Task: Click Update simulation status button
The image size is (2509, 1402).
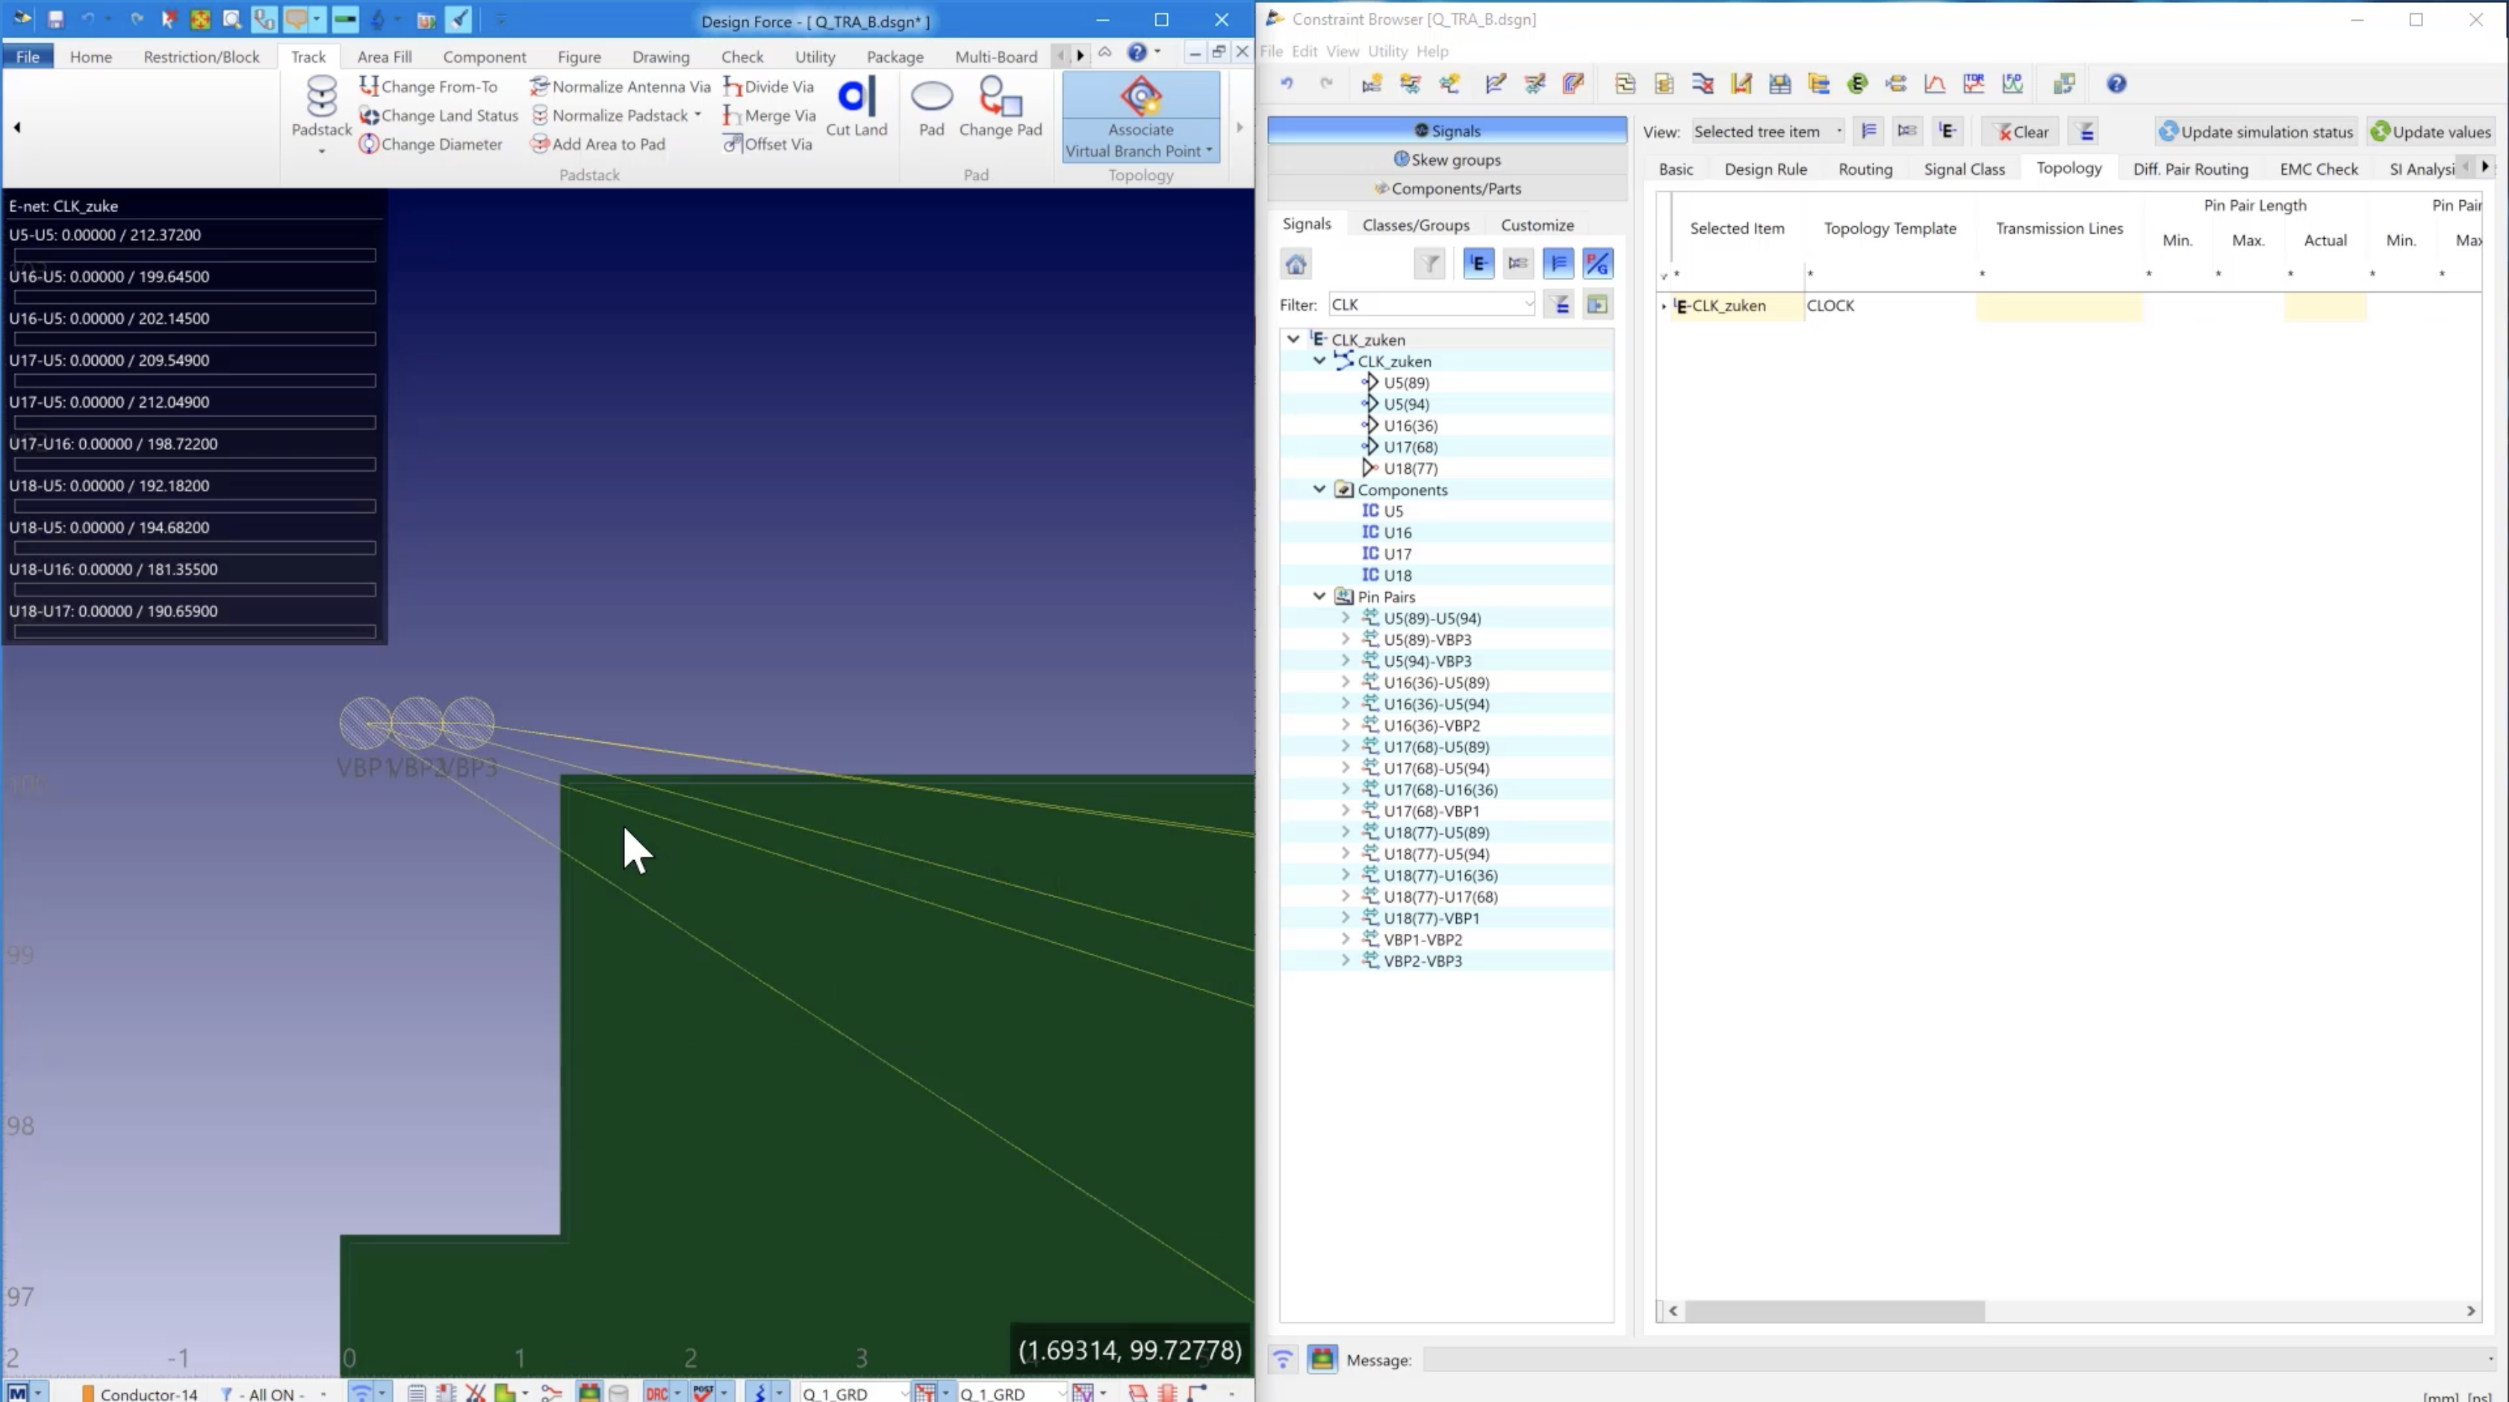Action: (x=2255, y=131)
